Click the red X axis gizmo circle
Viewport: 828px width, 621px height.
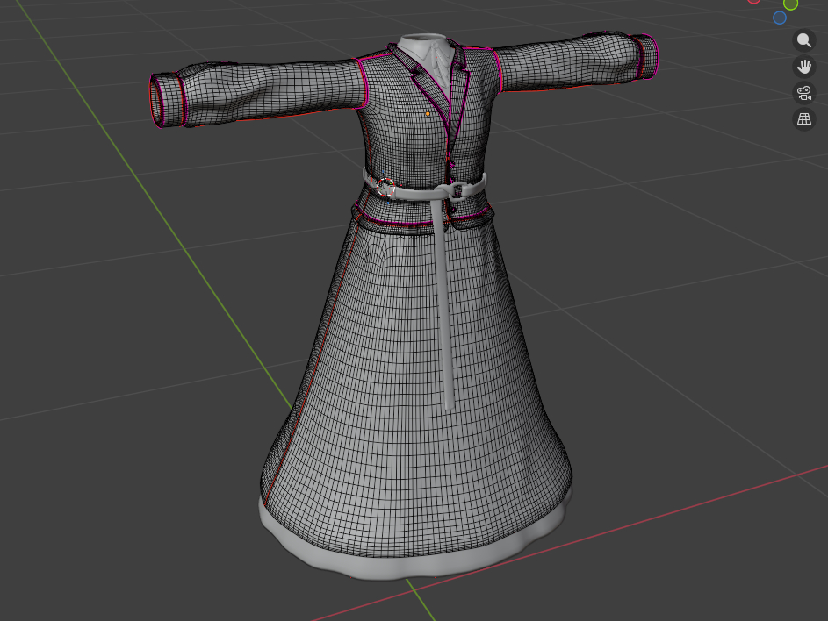pyautogui.click(x=753, y=2)
